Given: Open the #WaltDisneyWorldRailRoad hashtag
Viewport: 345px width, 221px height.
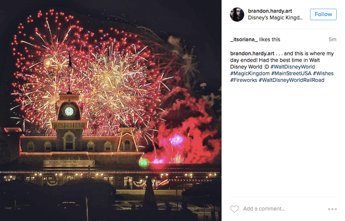Looking at the screenshot, I should pos(292,80).
